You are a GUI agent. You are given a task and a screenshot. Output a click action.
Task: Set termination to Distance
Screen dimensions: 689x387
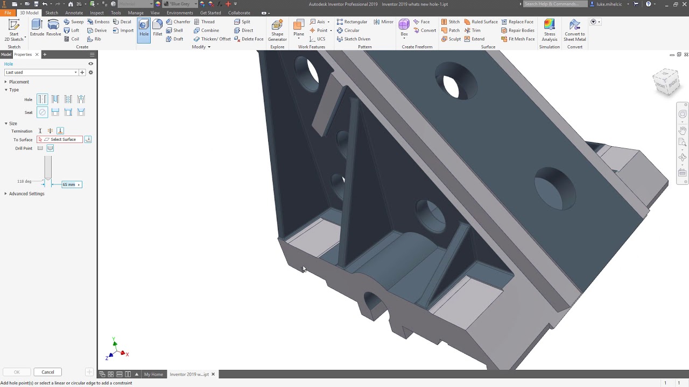coord(40,131)
